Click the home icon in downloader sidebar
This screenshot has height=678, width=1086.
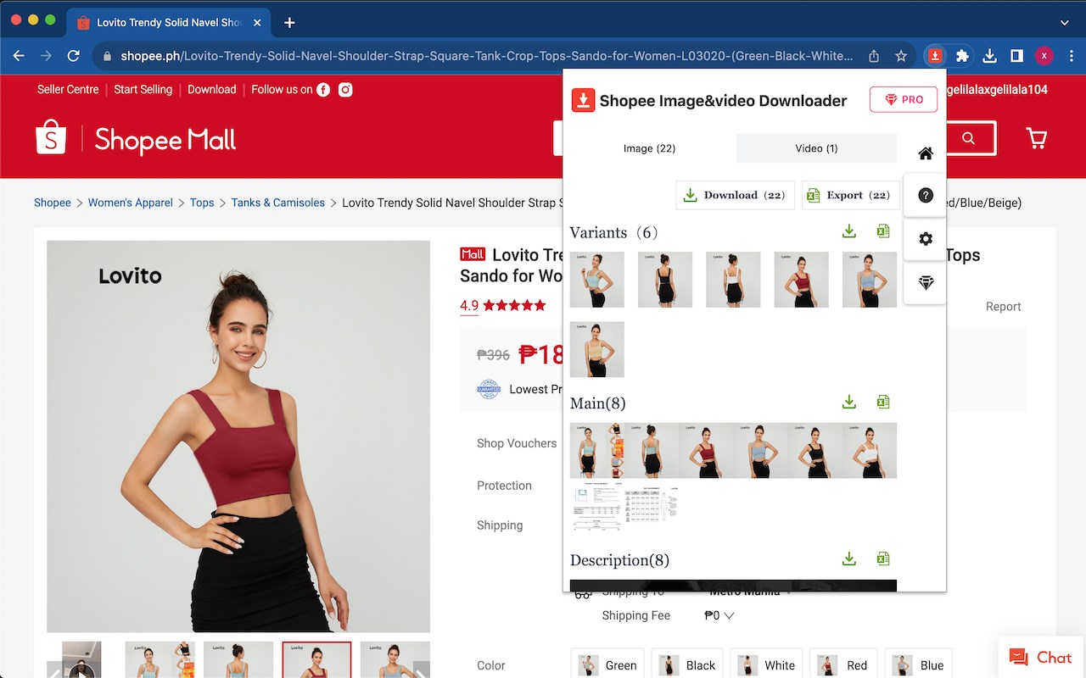[x=926, y=153]
